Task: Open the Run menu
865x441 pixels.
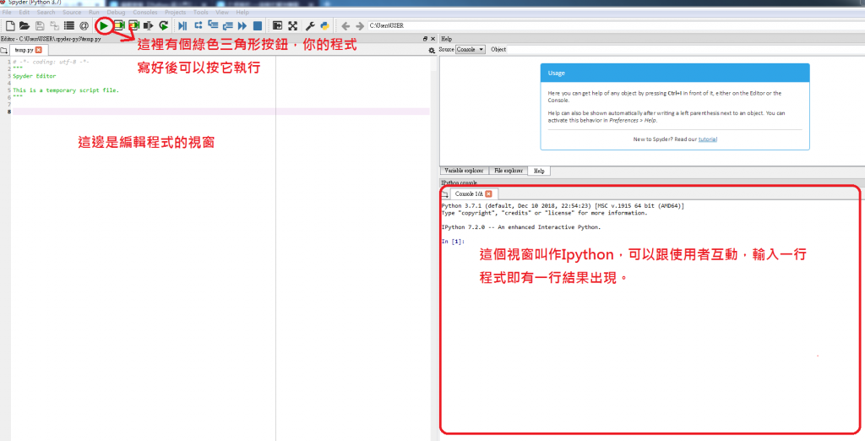Action: pyautogui.click(x=94, y=12)
